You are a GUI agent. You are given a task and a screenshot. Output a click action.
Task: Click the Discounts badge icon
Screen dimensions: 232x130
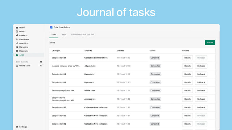pos(17,51)
